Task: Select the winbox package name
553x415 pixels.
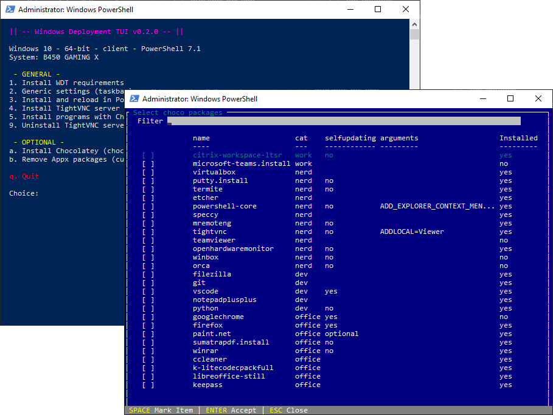Action: coord(205,258)
